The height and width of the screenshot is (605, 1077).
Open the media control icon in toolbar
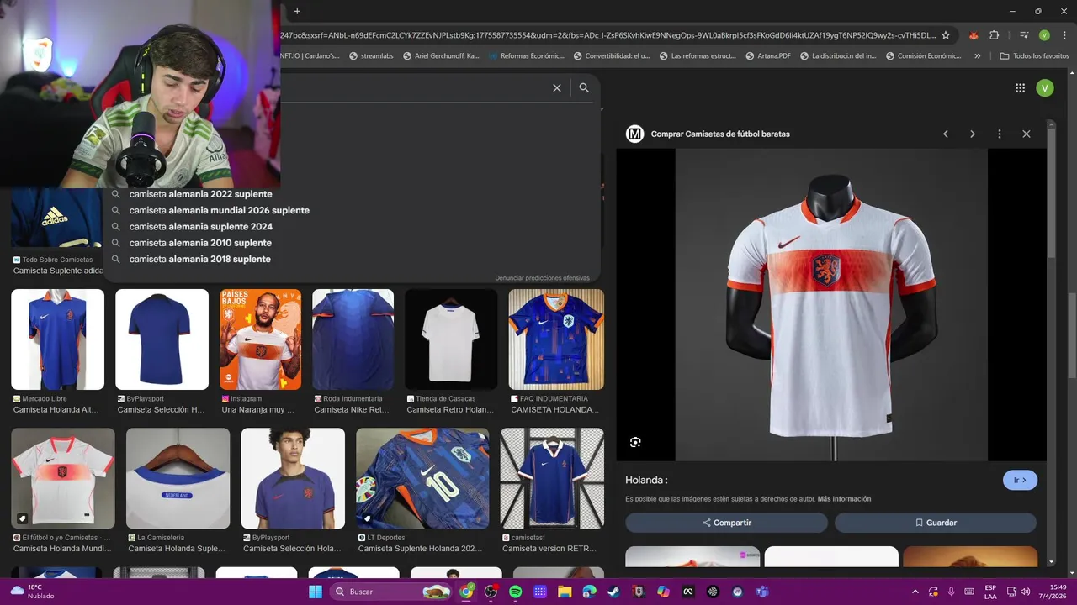[1024, 35]
